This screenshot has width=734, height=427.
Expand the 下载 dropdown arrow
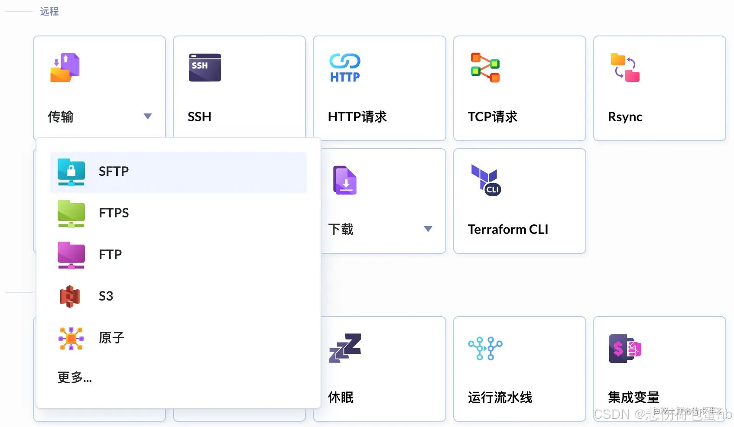click(x=428, y=229)
